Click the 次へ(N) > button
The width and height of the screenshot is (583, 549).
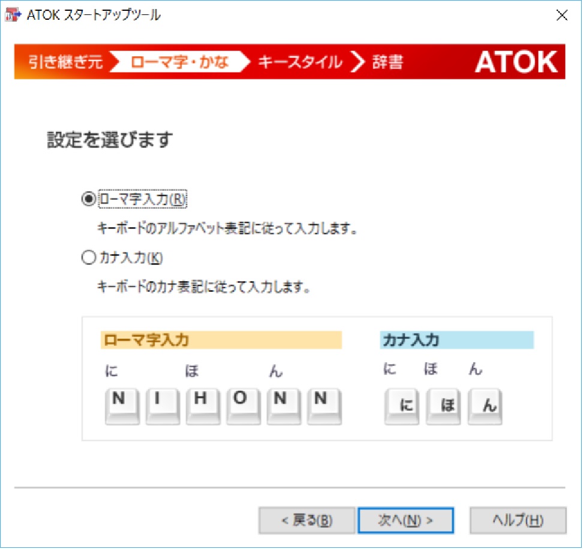[x=405, y=520]
